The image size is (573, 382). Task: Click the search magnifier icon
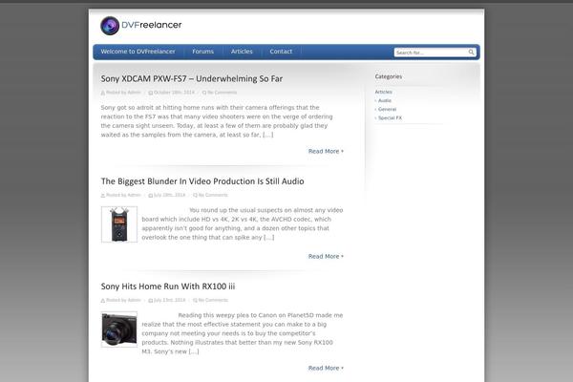point(472,53)
